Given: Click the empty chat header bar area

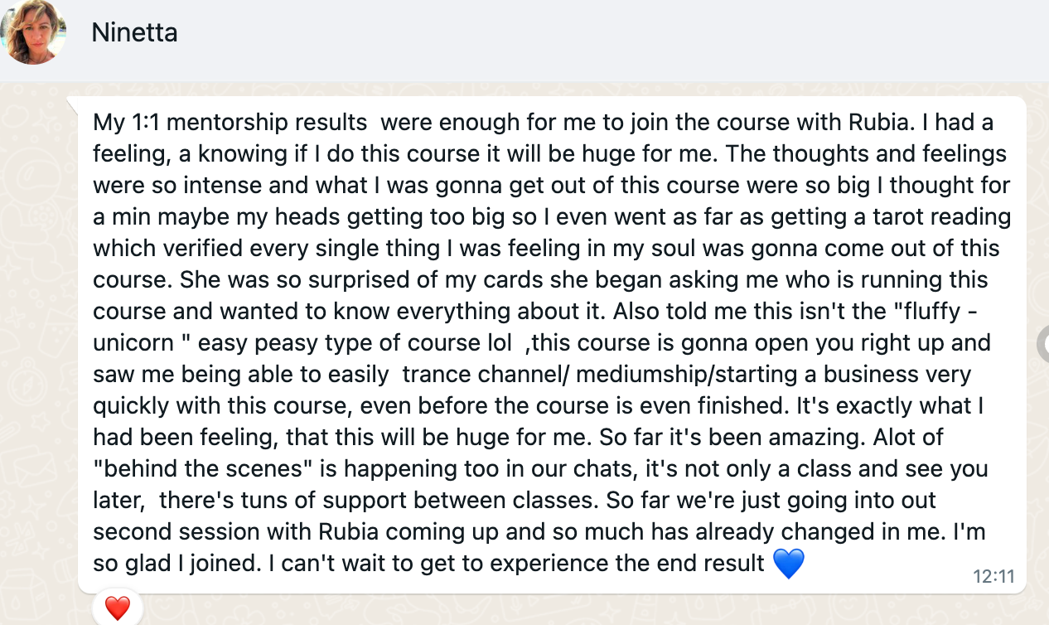Looking at the screenshot, I should (580, 37).
